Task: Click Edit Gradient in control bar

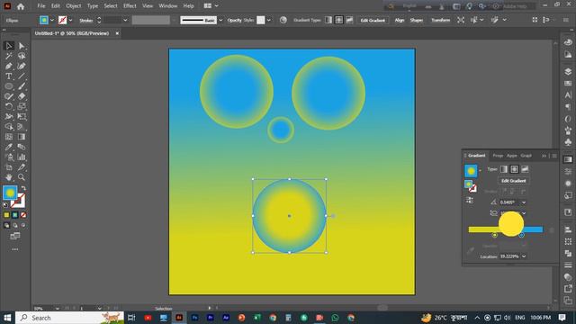Action: tap(373, 20)
